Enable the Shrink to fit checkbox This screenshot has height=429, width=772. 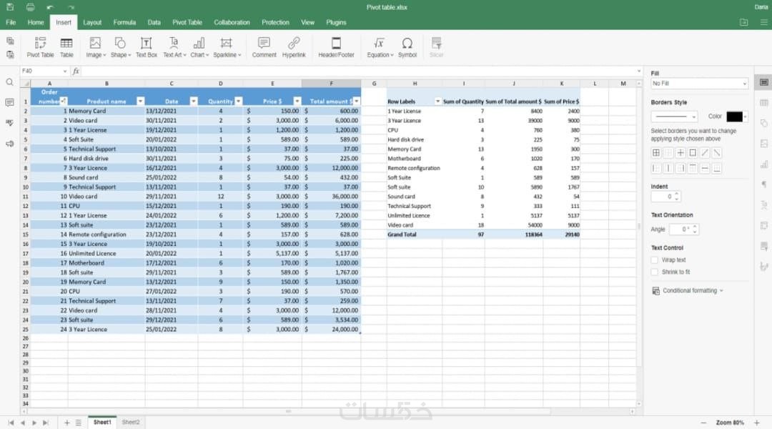tap(654, 272)
